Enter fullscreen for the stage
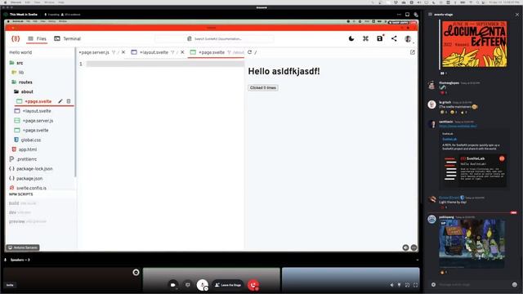523x294 pixels. tap(416, 285)
